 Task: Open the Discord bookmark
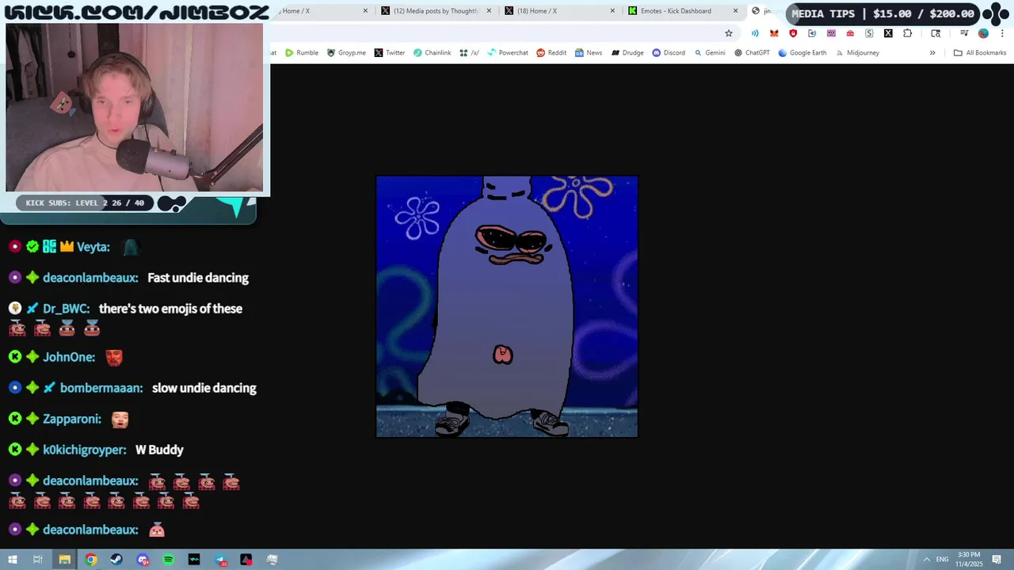coord(669,53)
